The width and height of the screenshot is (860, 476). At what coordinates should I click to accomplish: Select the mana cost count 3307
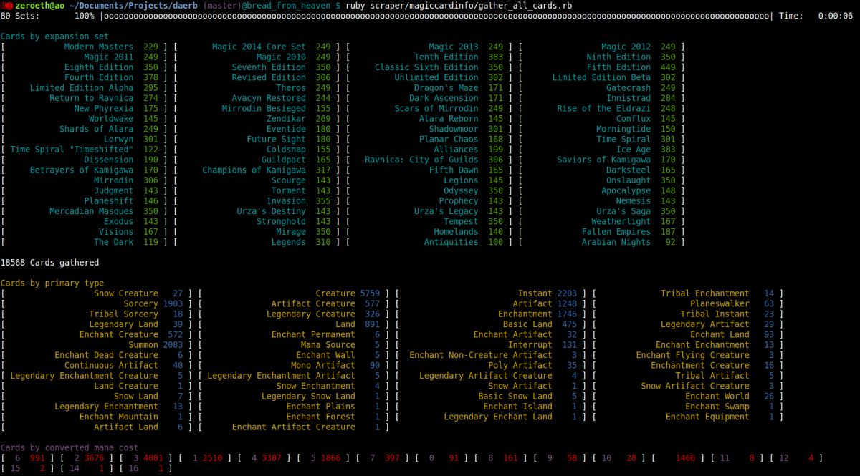(273, 457)
